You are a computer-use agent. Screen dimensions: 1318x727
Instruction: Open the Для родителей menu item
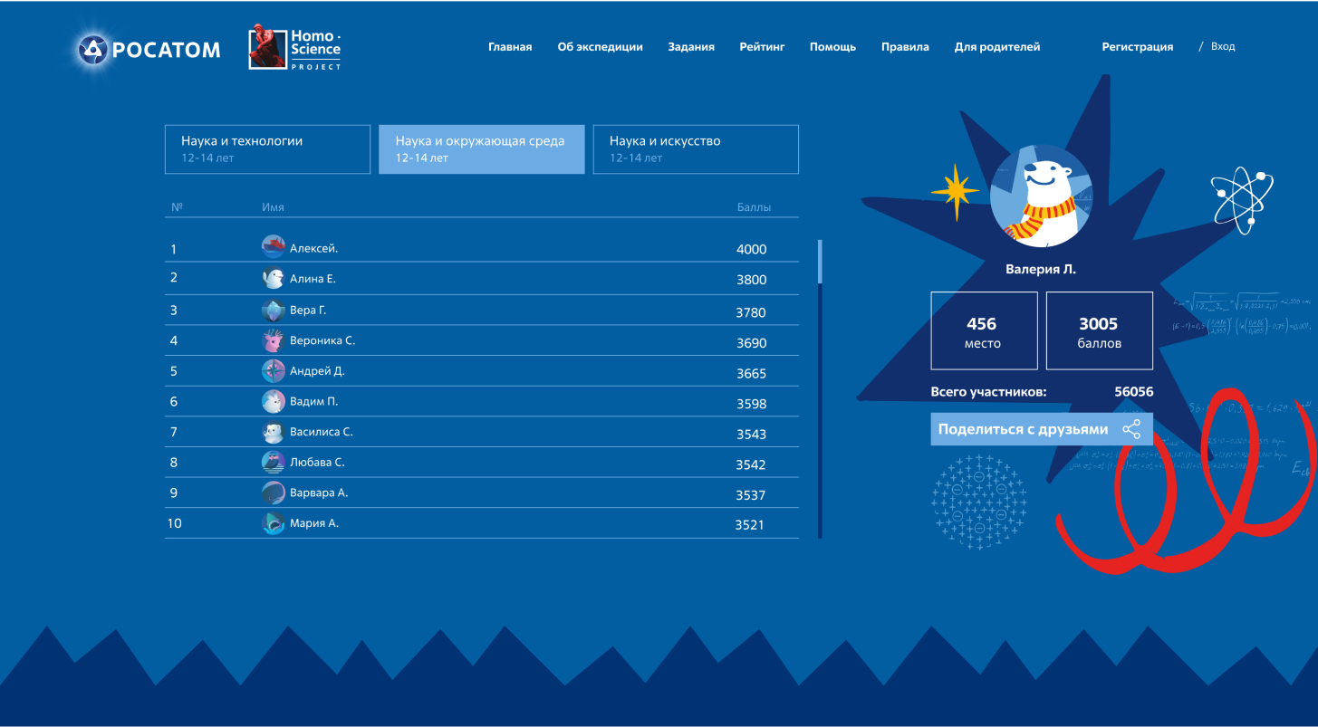[x=996, y=47]
